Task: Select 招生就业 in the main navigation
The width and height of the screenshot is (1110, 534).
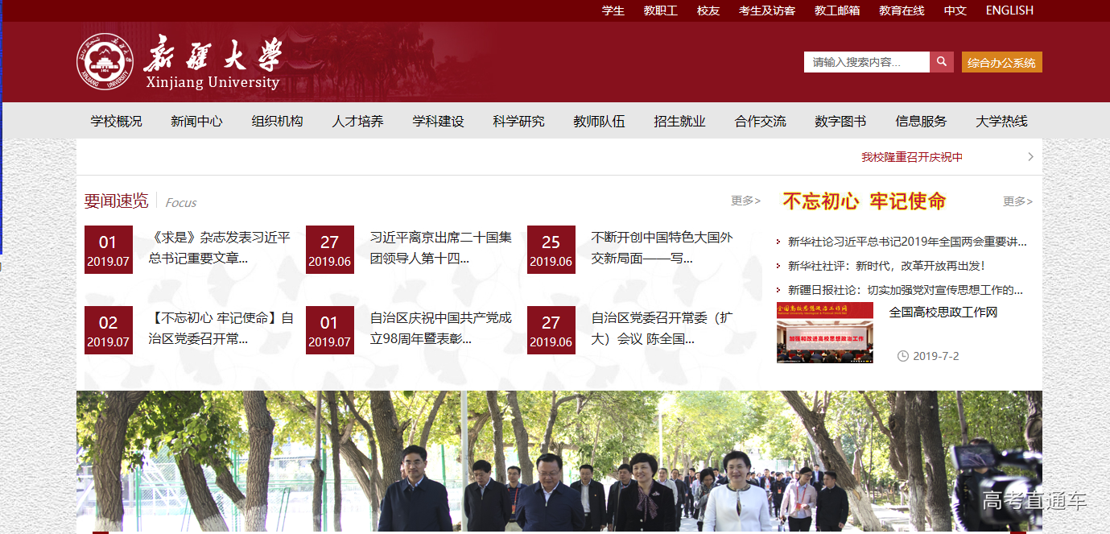Action: [679, 122]
